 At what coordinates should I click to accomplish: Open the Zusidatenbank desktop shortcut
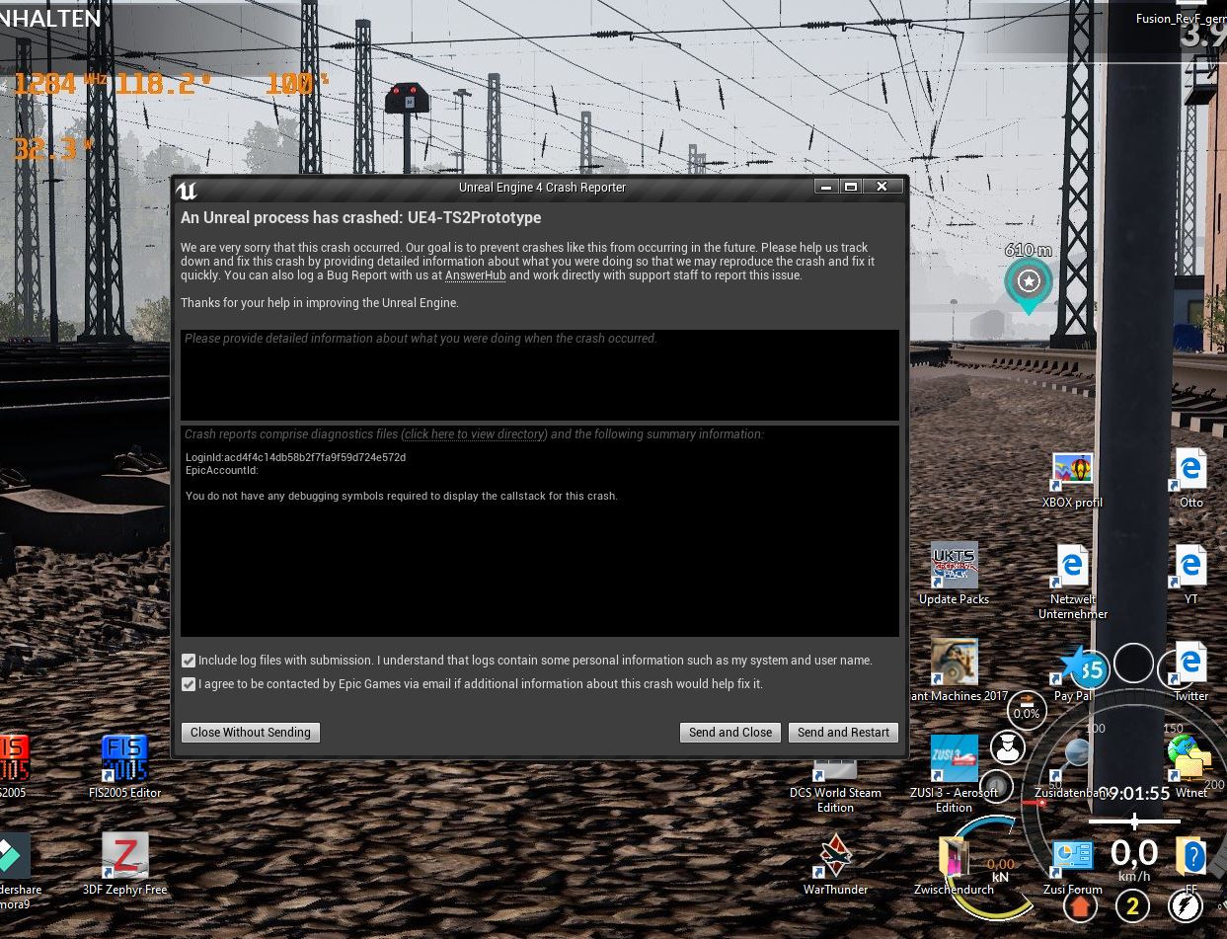click(1073, 769)
